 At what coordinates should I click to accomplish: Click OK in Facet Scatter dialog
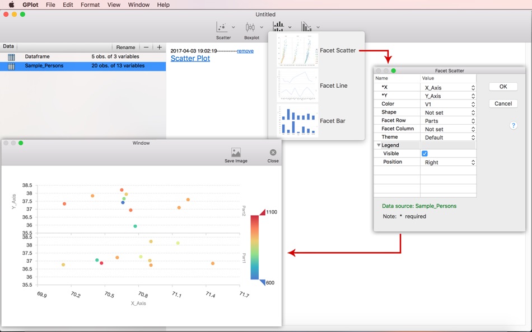(503, 87)
